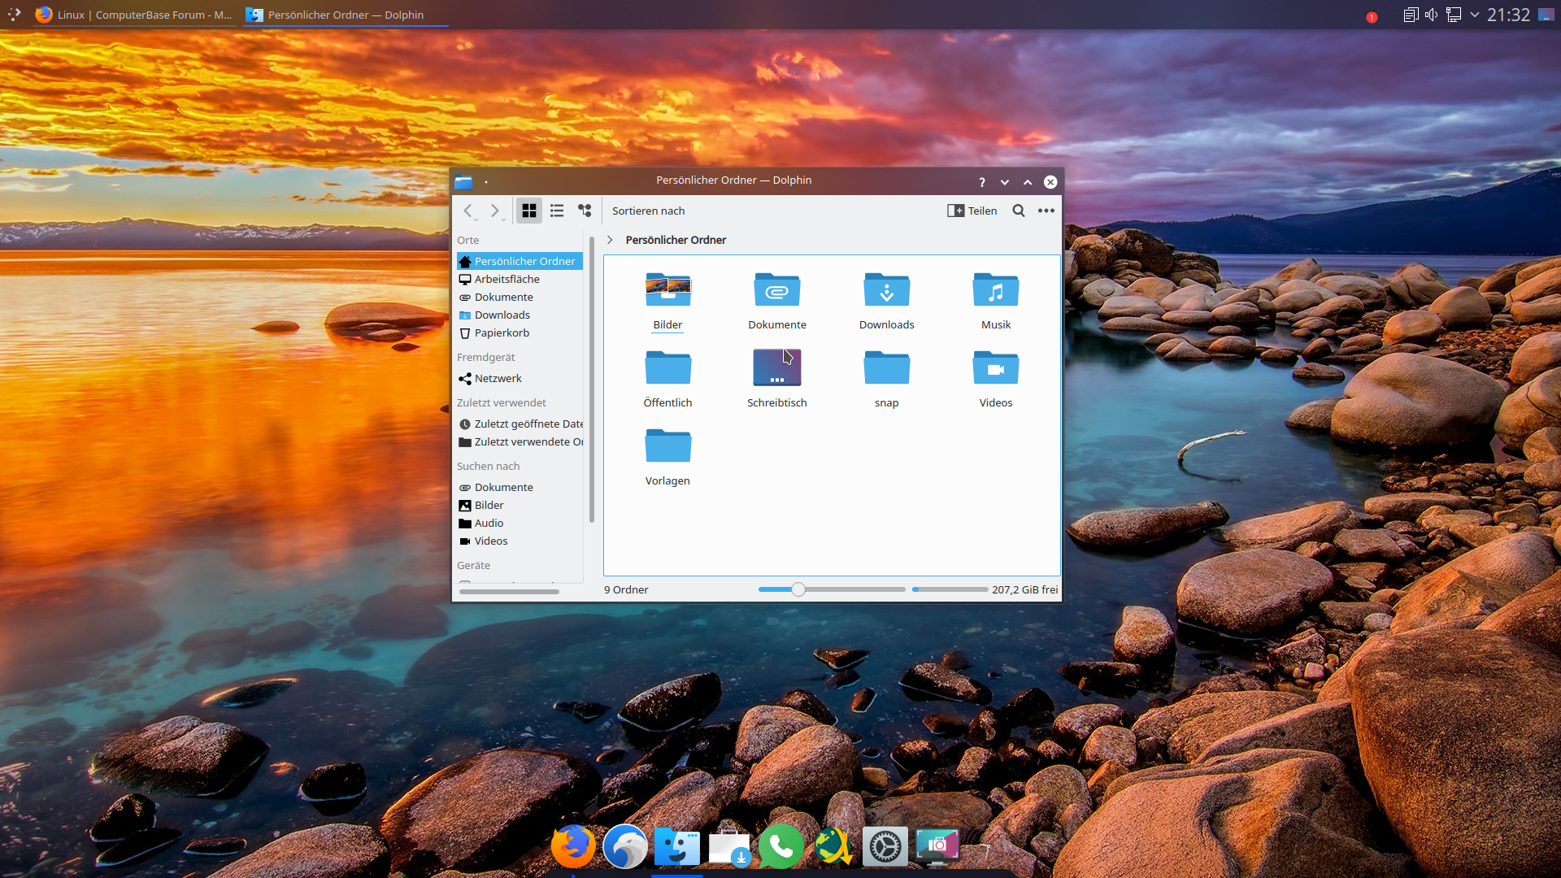This screenshot has height=878, width=1561.
Task: Switch to icons view mode
Action: point(529,211)
